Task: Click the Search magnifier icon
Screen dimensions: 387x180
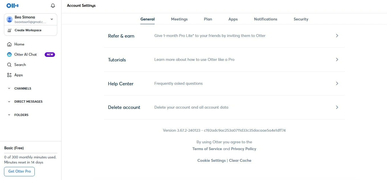Action: coord(9,65)
